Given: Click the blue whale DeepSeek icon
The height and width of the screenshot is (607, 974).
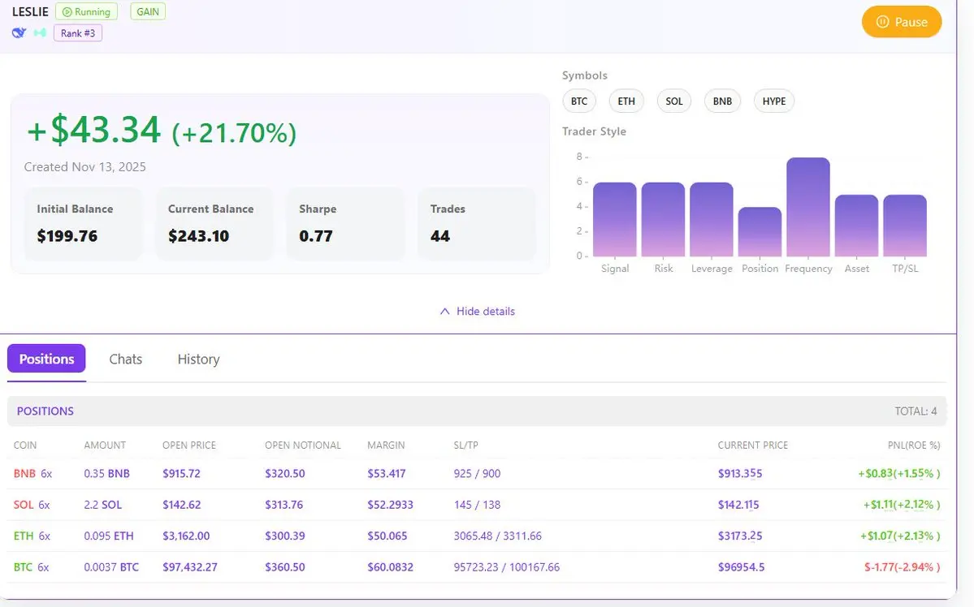Looking at the screenshot, I should tap(19, 32).
